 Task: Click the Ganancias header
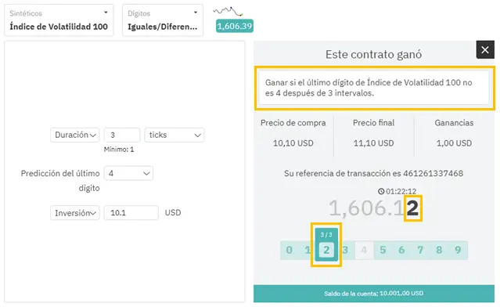click(454, 123)
